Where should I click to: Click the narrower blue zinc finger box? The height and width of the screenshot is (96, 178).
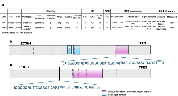(x=69, y=50)
